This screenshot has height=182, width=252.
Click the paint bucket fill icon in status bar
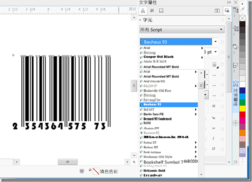click(90, 170)
